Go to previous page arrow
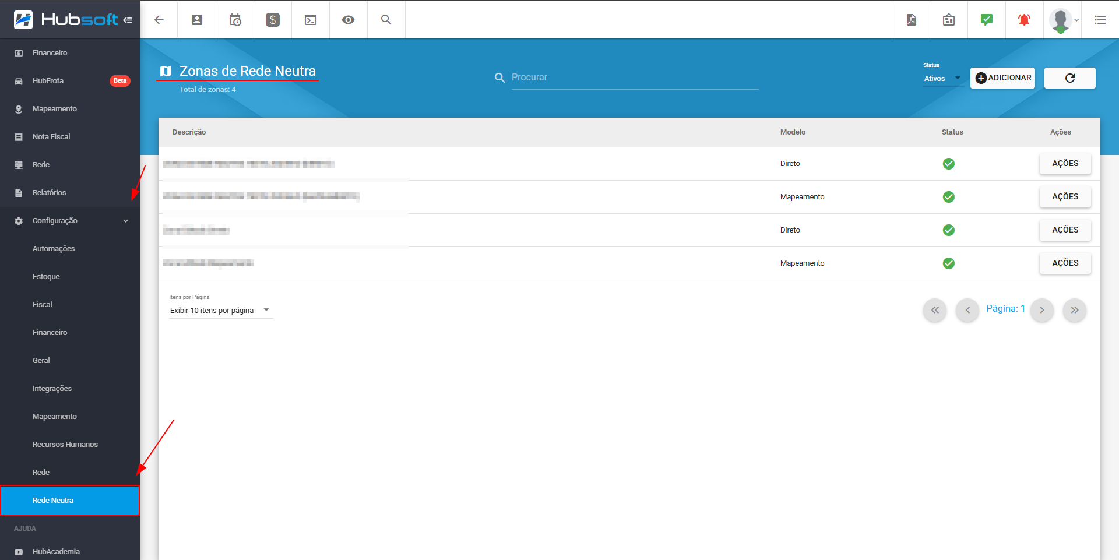The height and width of the screenshot is (560, 1119). (967, 310)
